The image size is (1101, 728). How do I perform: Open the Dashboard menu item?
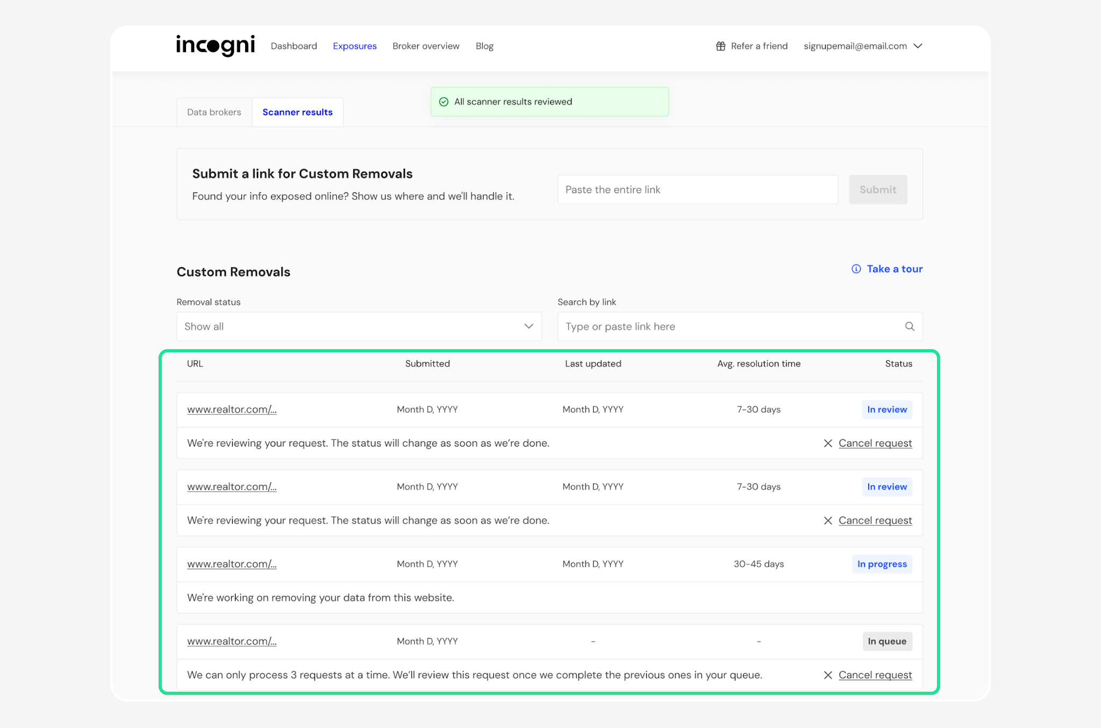(294, 46)
